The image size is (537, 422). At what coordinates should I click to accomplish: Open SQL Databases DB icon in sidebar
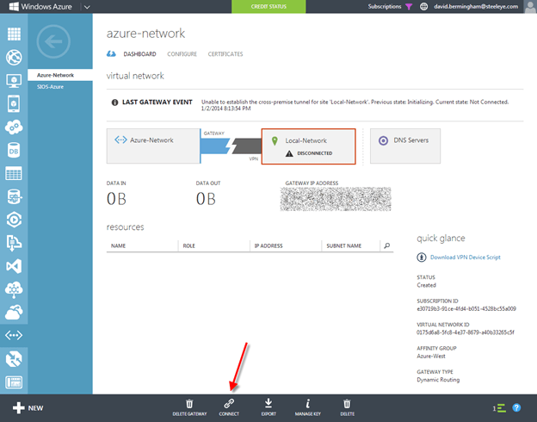click(14, 151)
